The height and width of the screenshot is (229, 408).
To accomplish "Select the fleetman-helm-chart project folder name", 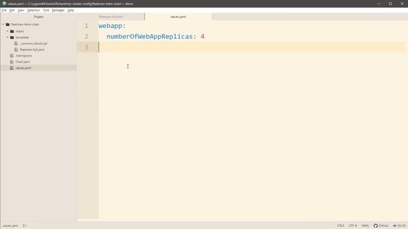I will pos(25,24).
